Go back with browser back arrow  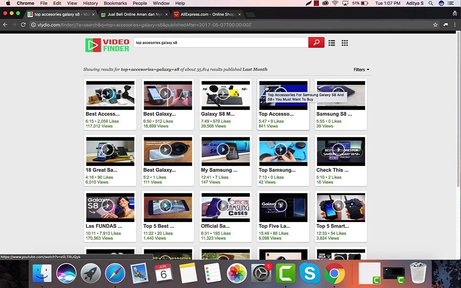[5, 25]
